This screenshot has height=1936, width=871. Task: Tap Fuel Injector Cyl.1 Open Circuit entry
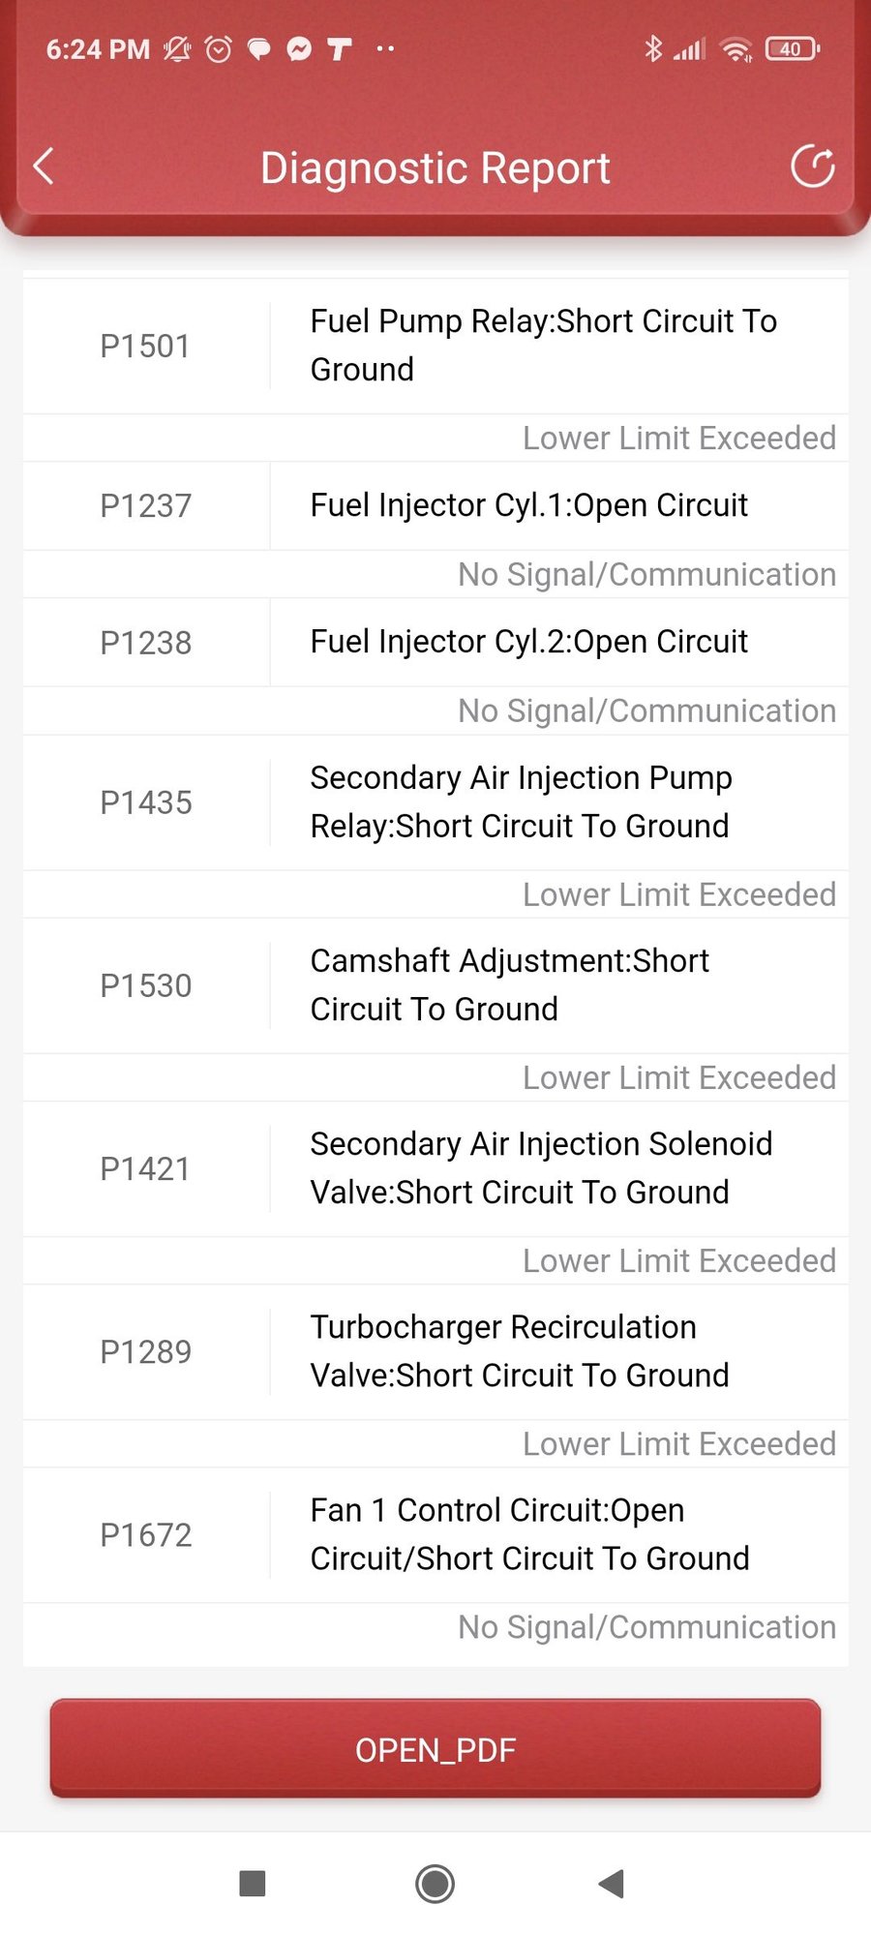coord(528,505)
